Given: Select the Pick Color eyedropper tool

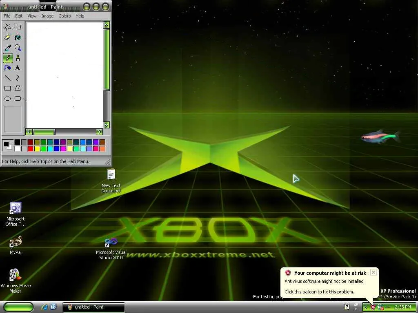Looking at the screenshot, I should coord(8,48).
